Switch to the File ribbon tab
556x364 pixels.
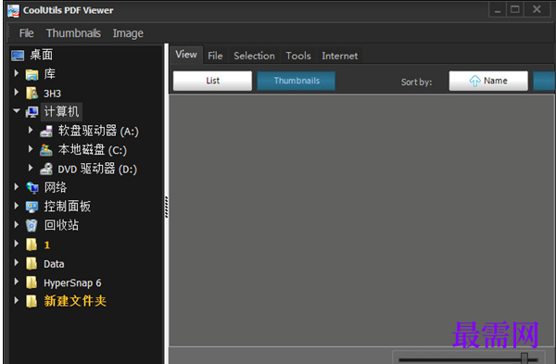(x=215, y=56)
